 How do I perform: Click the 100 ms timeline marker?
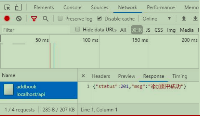90,40
